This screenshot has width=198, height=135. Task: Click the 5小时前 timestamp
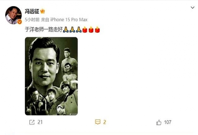click(32, 20)
